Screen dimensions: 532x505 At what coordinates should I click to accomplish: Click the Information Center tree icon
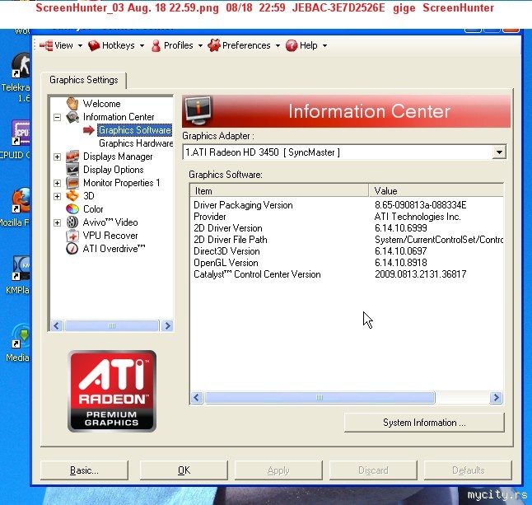click(x=72, y=117)
